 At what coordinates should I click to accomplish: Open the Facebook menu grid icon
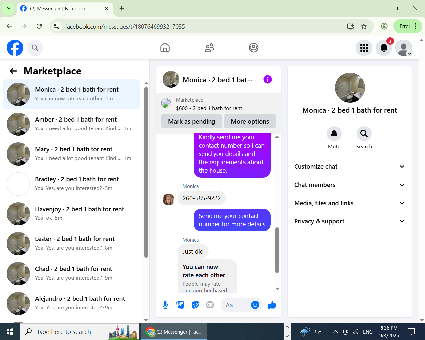pyautogui.click(x=364, y=48)
